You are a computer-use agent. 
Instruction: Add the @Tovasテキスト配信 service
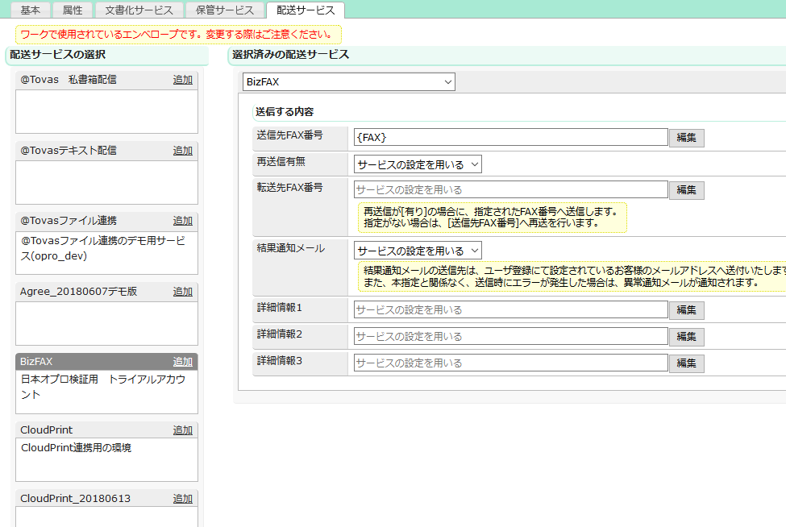tap(182, 151)
